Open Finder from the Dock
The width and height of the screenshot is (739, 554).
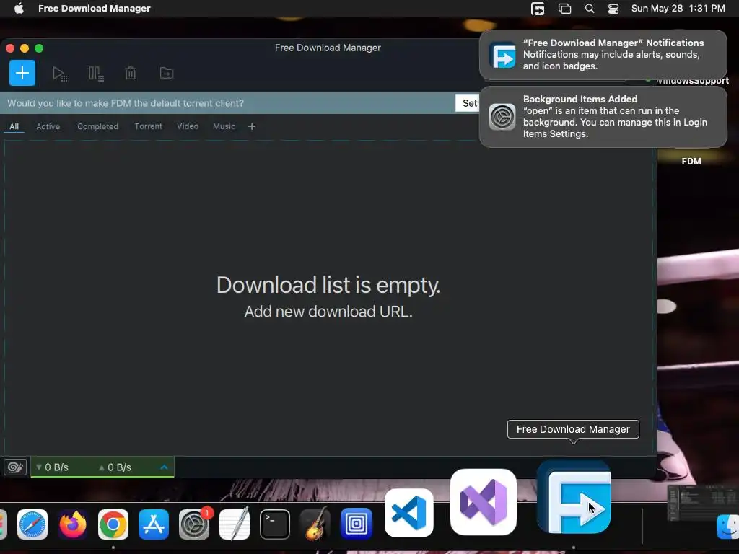tap(728, 526)
